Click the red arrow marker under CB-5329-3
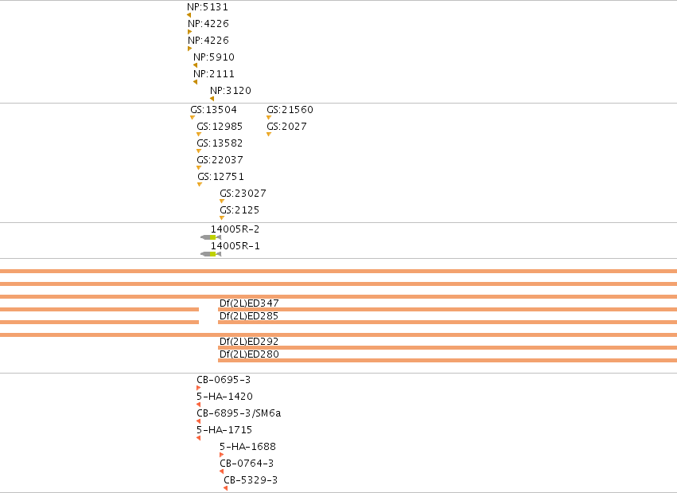Image resolution: width=677 pixels, height=493 pixels. 226,488
